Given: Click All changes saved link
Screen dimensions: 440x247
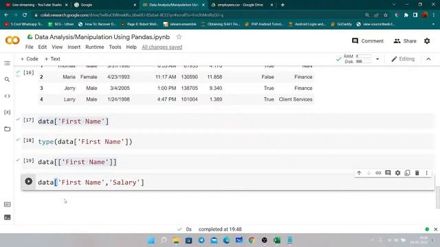Looking at the screenshot, I should pos(162,47).
